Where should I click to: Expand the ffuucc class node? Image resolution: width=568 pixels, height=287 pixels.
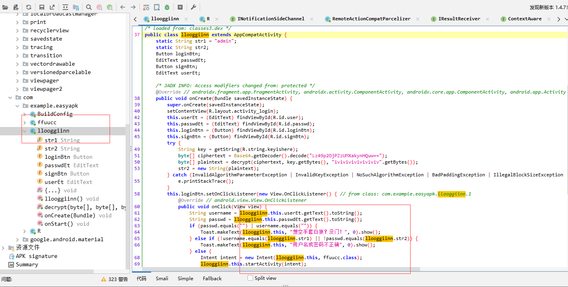tap(25, 122)
